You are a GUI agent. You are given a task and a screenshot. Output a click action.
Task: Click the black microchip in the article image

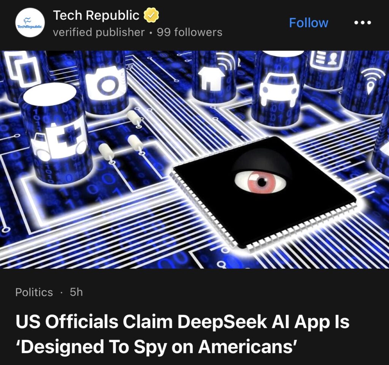pyautogui.click(x=264, y=192)
